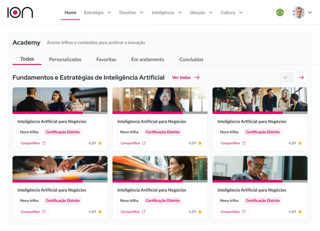
Task: Click Certificação Distrito tag on gray-haired man card
Action: [x=262, y=201]
